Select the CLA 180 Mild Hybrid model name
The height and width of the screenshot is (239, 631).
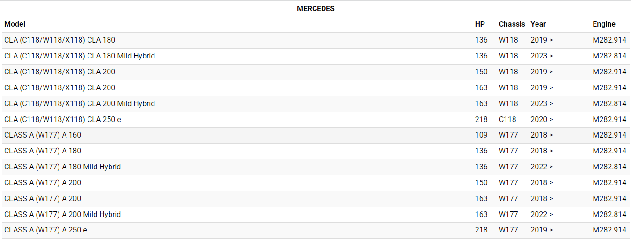click(x=80, y=56)
